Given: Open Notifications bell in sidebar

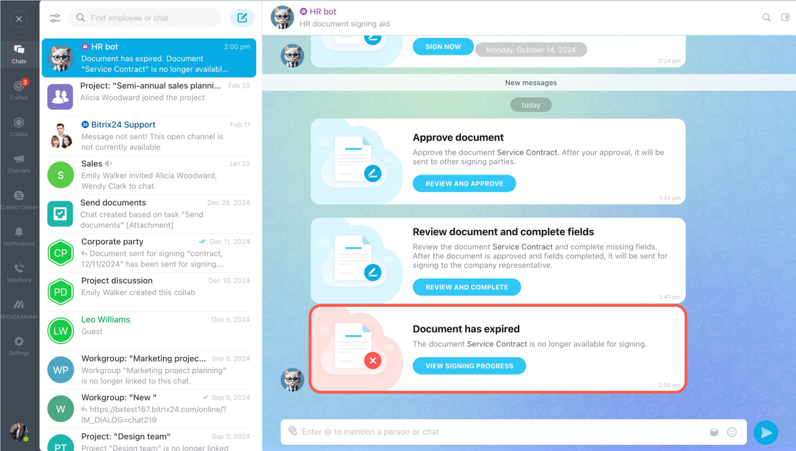Looking at the screenshot, I should (x=19, y=236).
